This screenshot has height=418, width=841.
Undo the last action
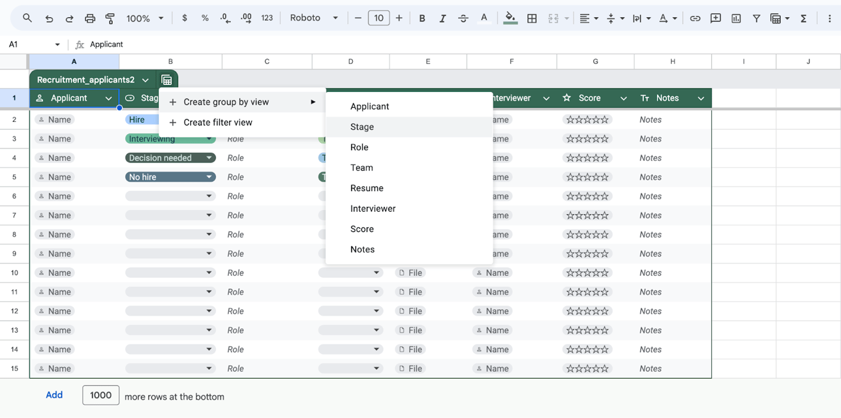(49, 18)
